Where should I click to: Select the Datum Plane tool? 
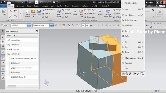(x=27, y=13)
